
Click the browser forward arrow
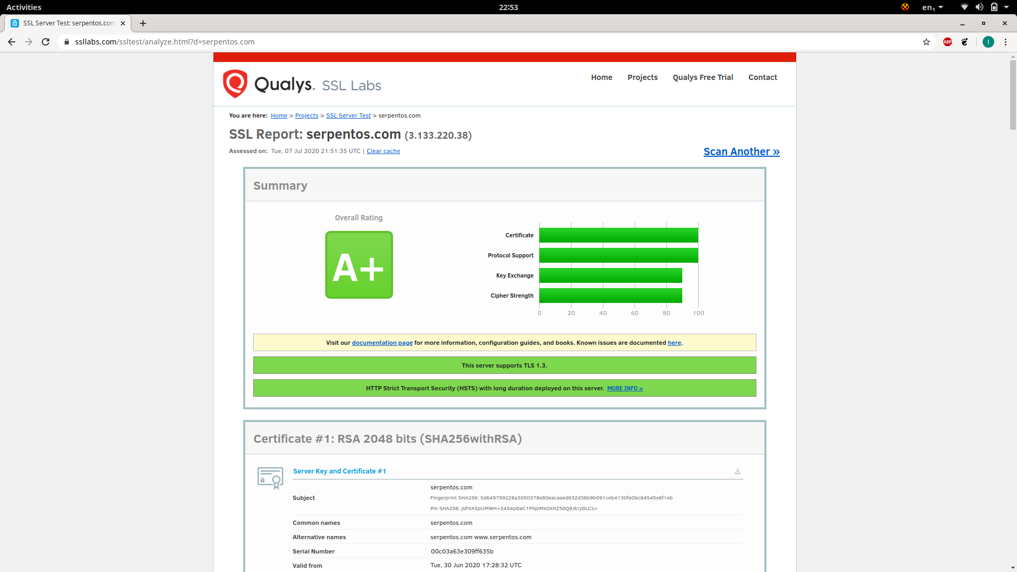(29, 42)
